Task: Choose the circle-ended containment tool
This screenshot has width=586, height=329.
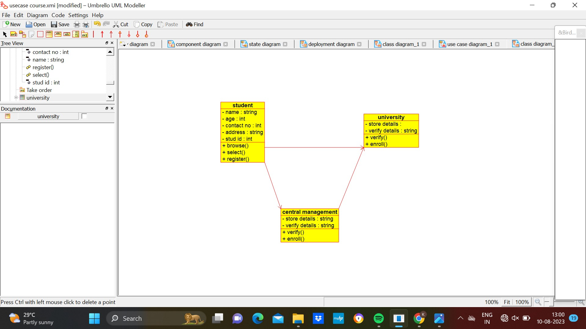Action: point(146,34)
